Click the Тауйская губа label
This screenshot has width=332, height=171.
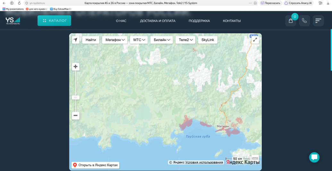(x=198, y=136)
